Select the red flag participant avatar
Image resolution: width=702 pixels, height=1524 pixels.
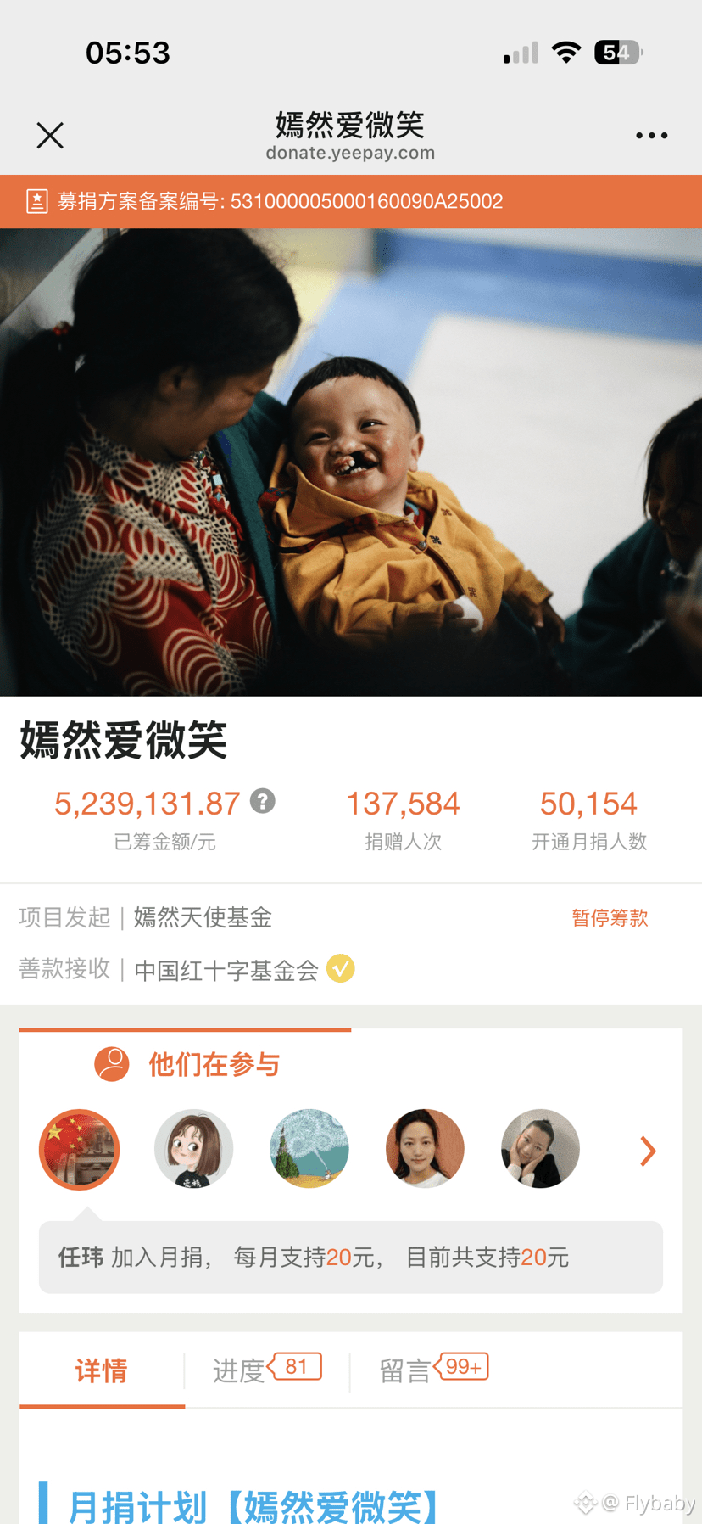click(79, 1149)
